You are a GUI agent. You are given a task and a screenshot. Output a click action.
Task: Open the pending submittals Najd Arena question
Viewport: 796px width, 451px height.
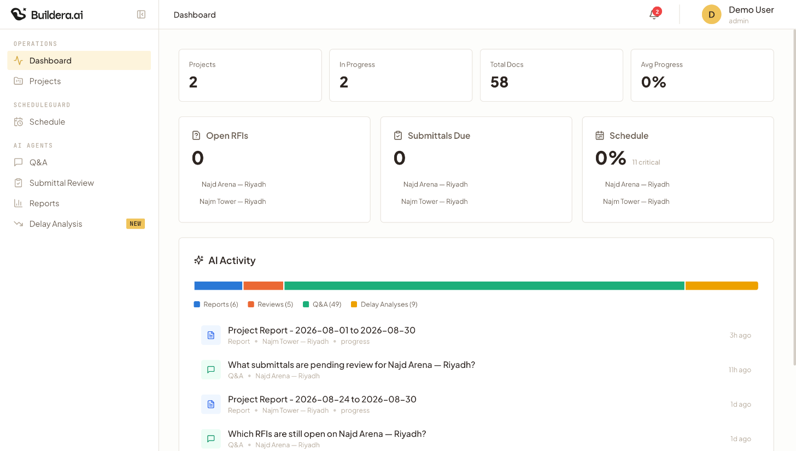pyautogui.click(x=352, y=365)
